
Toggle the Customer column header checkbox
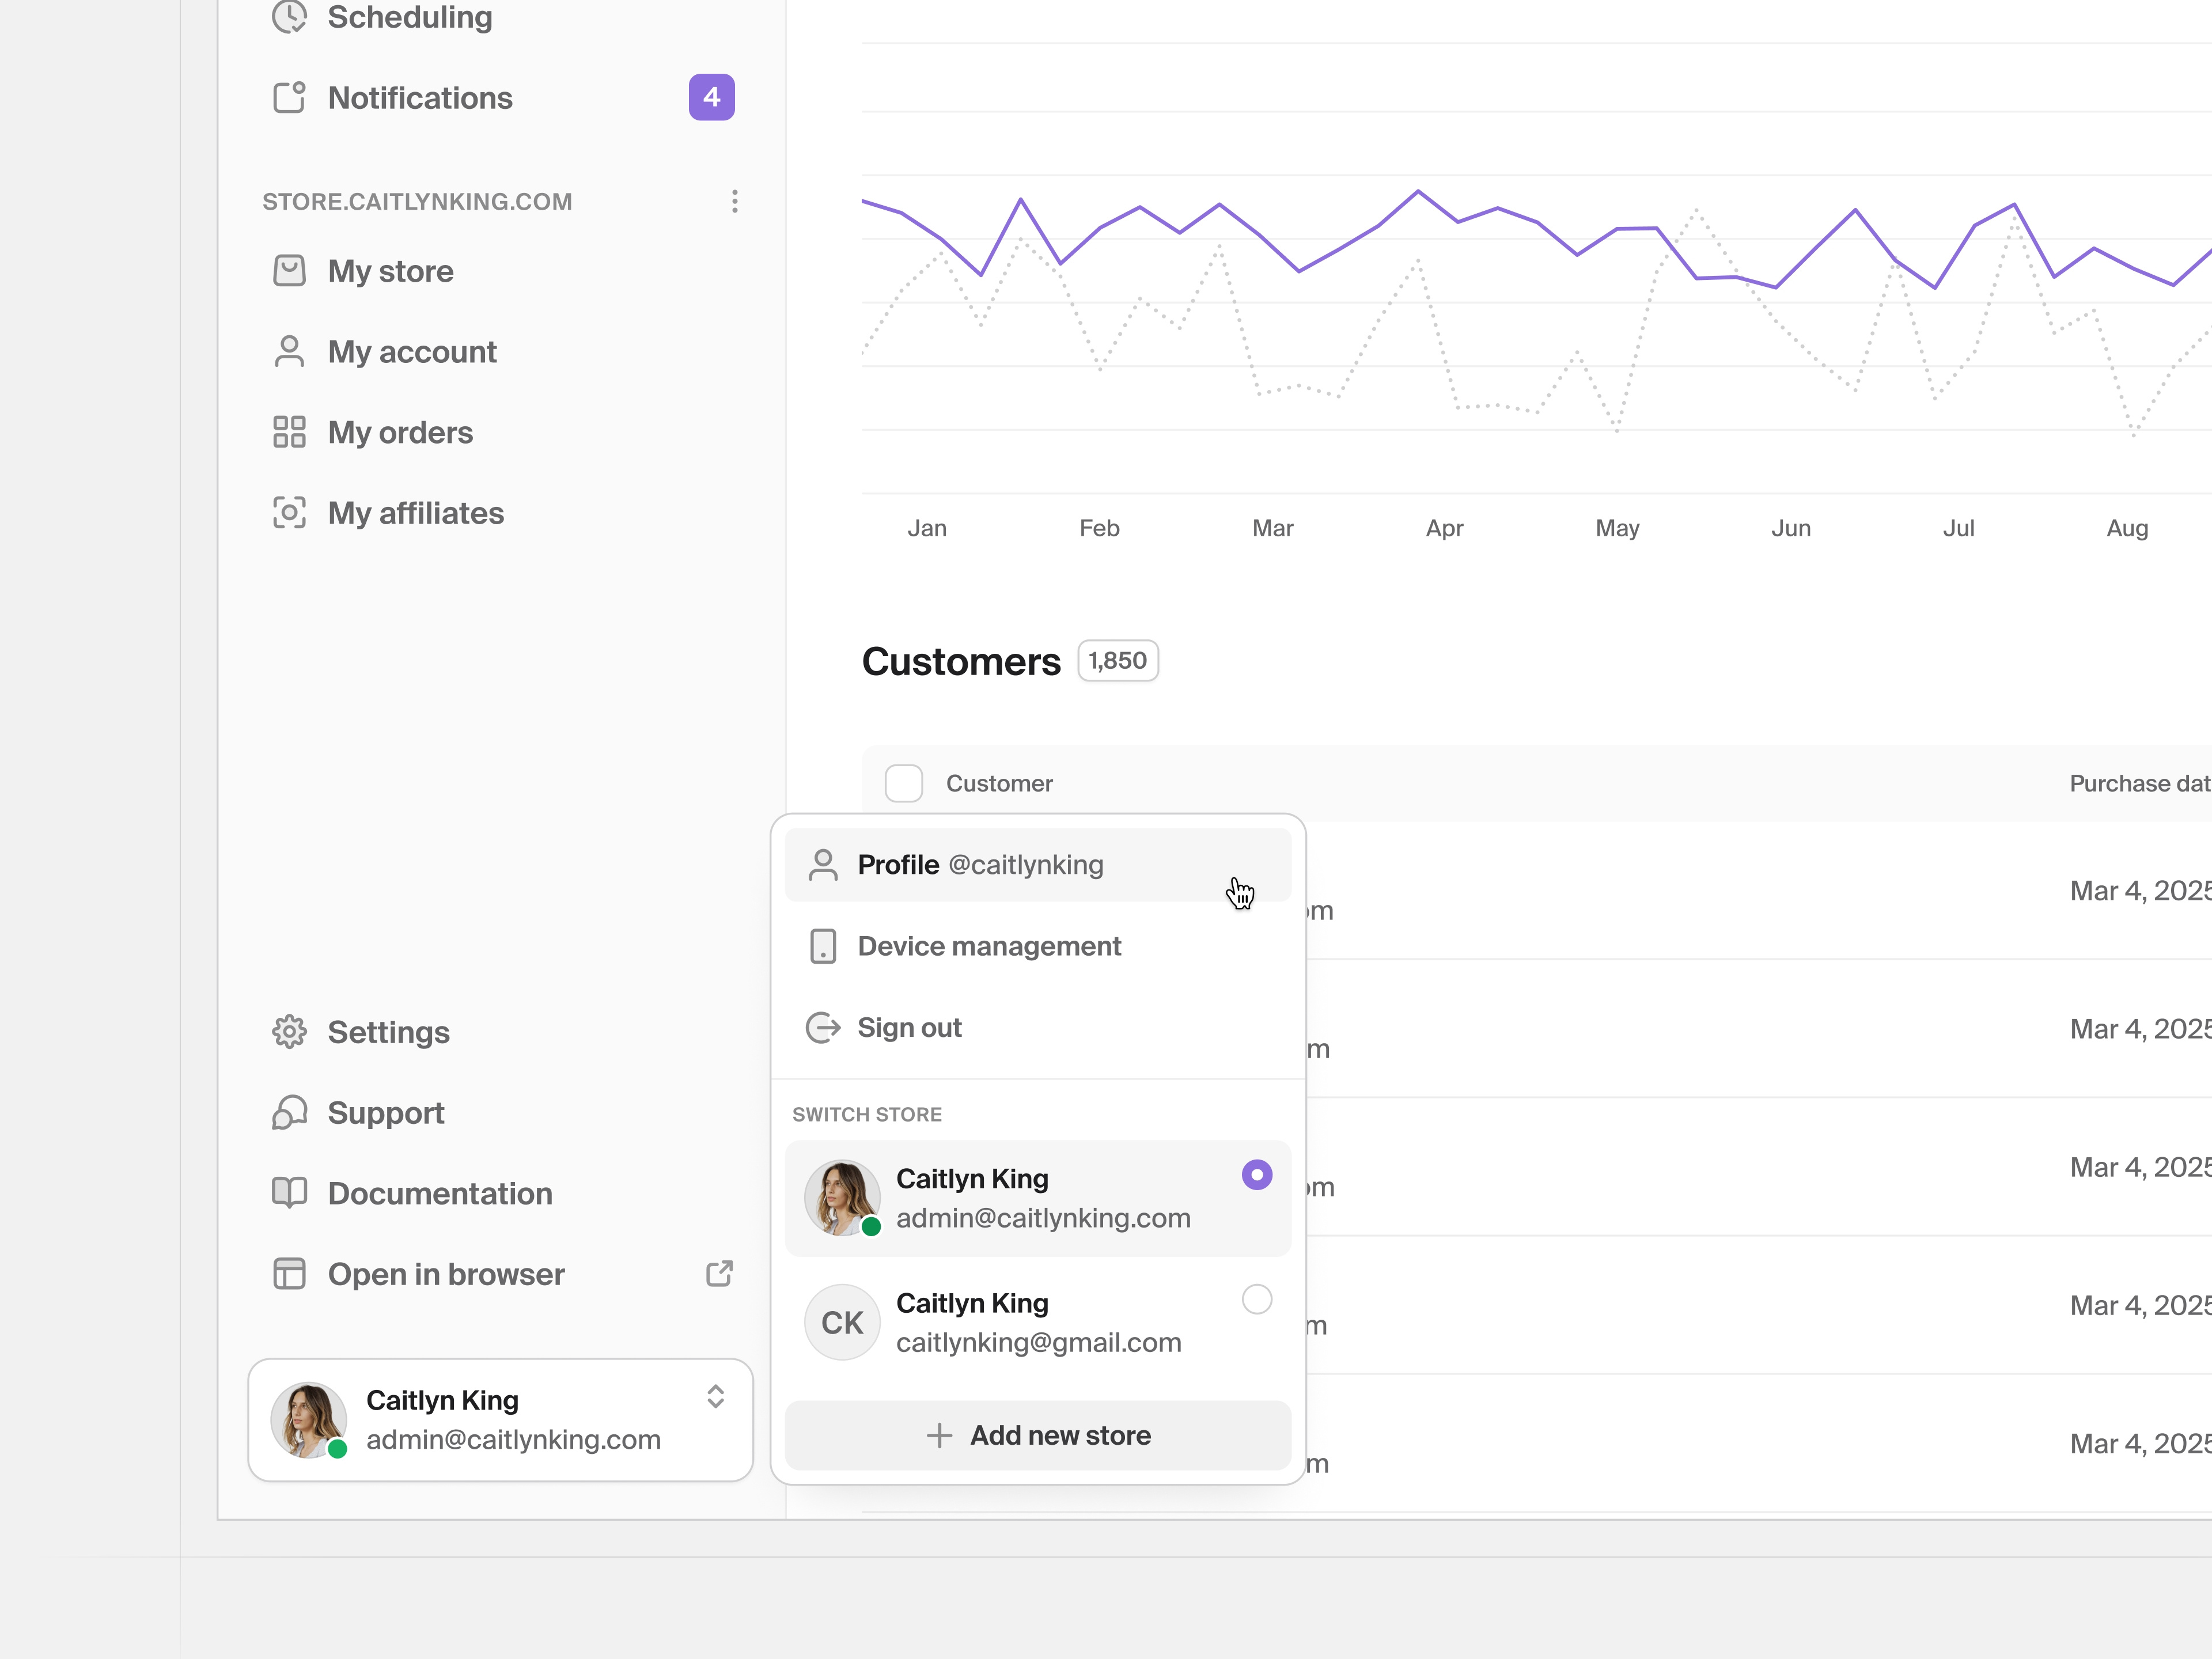click(903, 784)
